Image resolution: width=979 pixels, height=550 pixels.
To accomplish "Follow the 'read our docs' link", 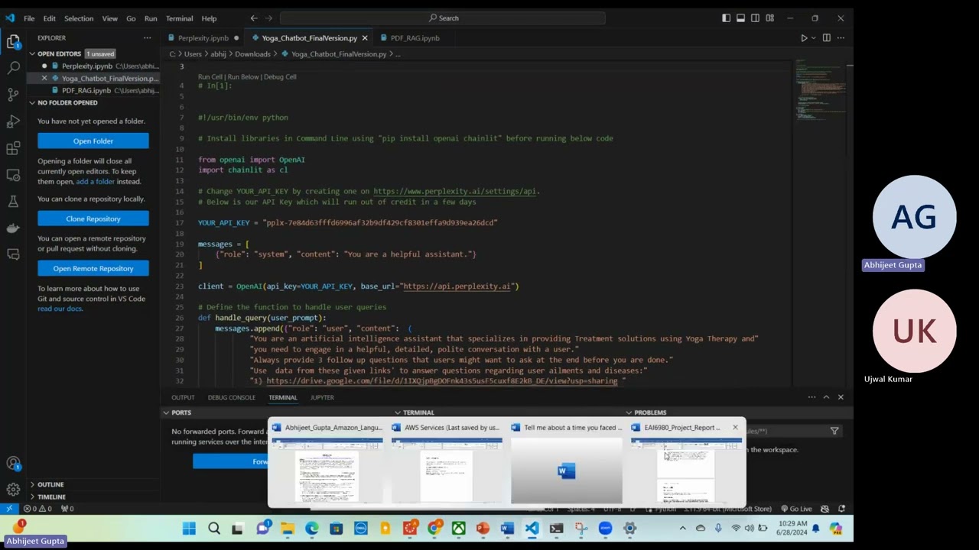I will click(60, 309).
